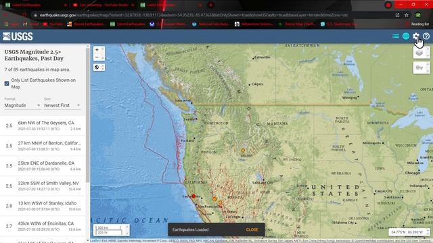Click the Leaflet attribution link
This screenshot has width=433, height=243.
pos(95,241)
